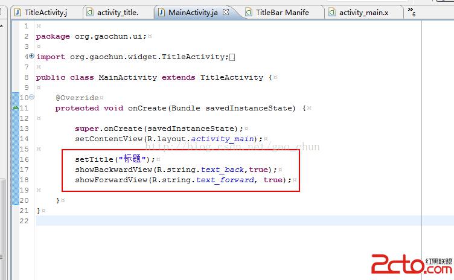Click the Java file icon on TitleActivity.j tab
The height and width of the screenshot is (280, 454).
pos(18,12)
